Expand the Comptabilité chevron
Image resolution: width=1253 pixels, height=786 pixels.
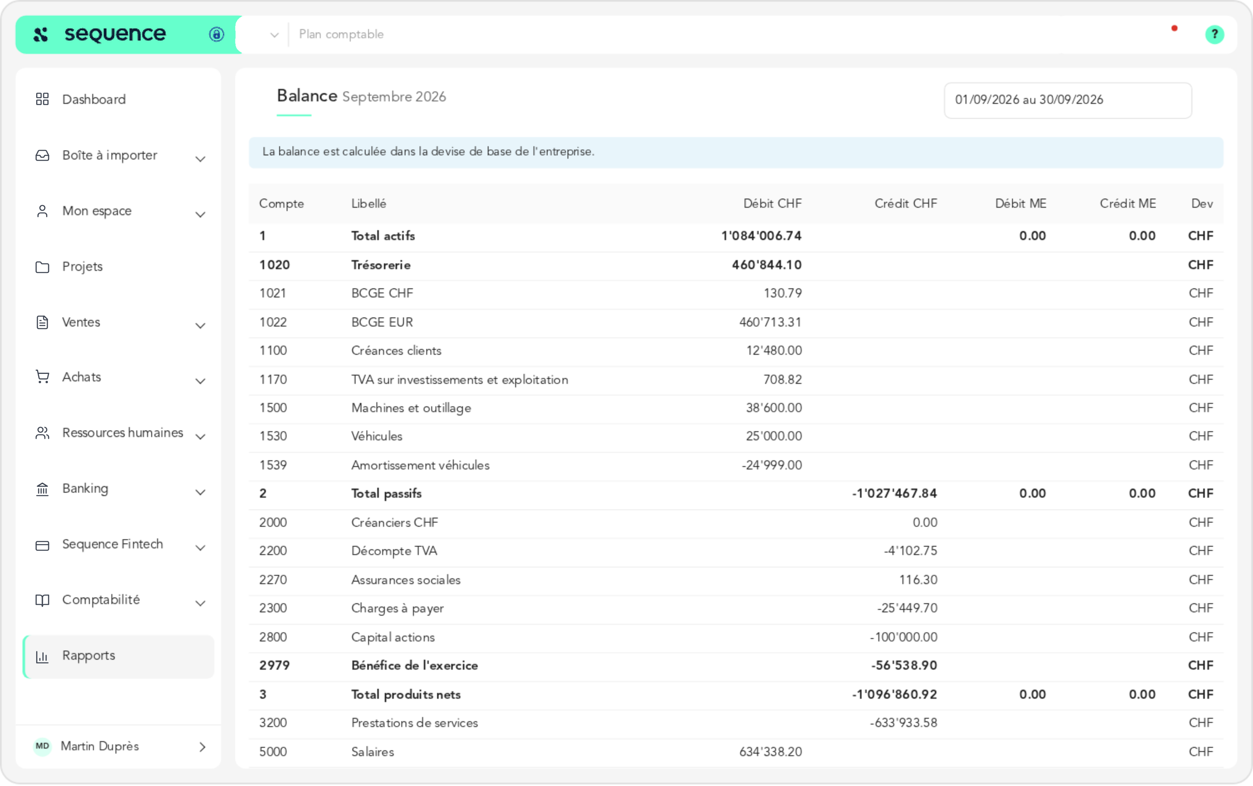click(201, 603)
